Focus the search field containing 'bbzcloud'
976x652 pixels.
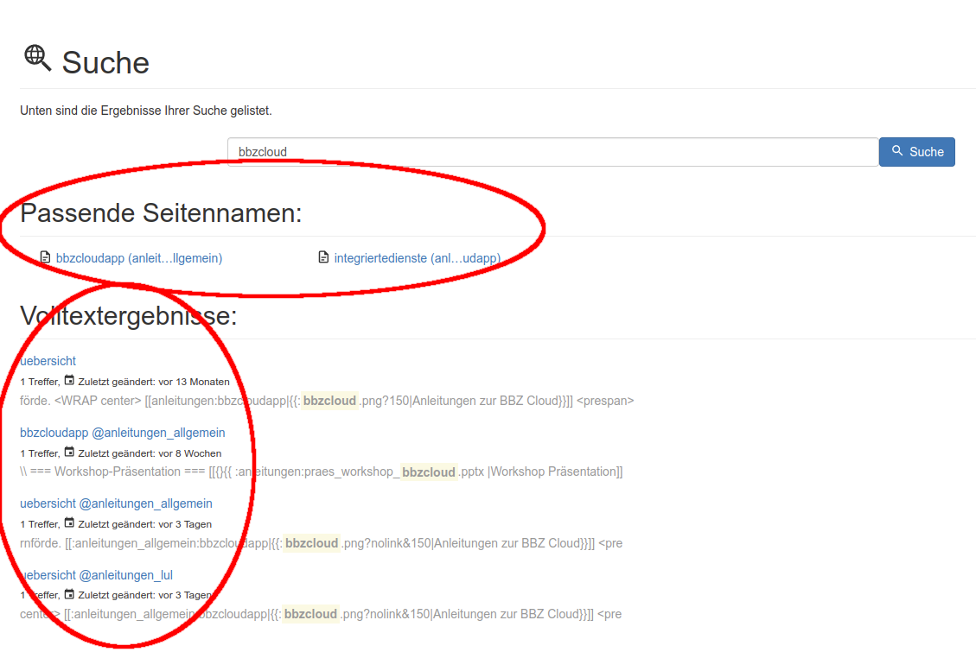(x=553, y=152)
